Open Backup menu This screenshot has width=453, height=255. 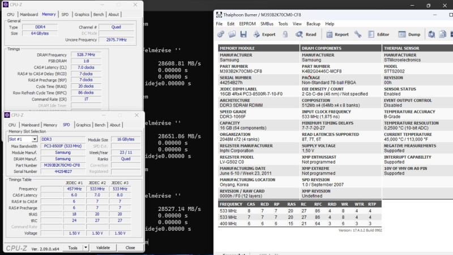(x=313, y=24)
